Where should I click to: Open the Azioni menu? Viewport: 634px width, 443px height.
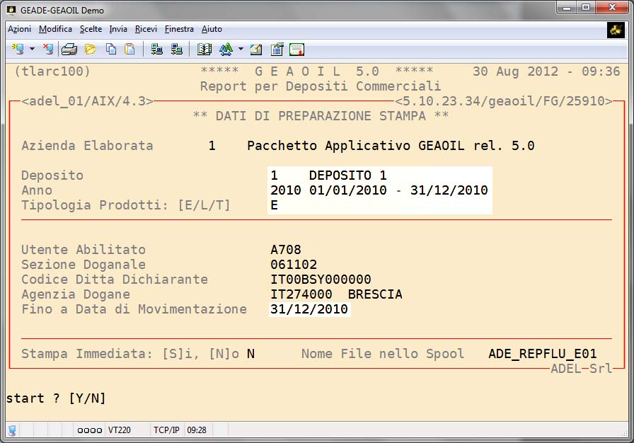click(19, 29)
